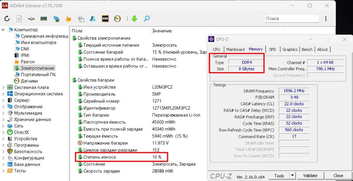
Task: Click the Close button in CPU-Z
Action: [x=339, y=176]
